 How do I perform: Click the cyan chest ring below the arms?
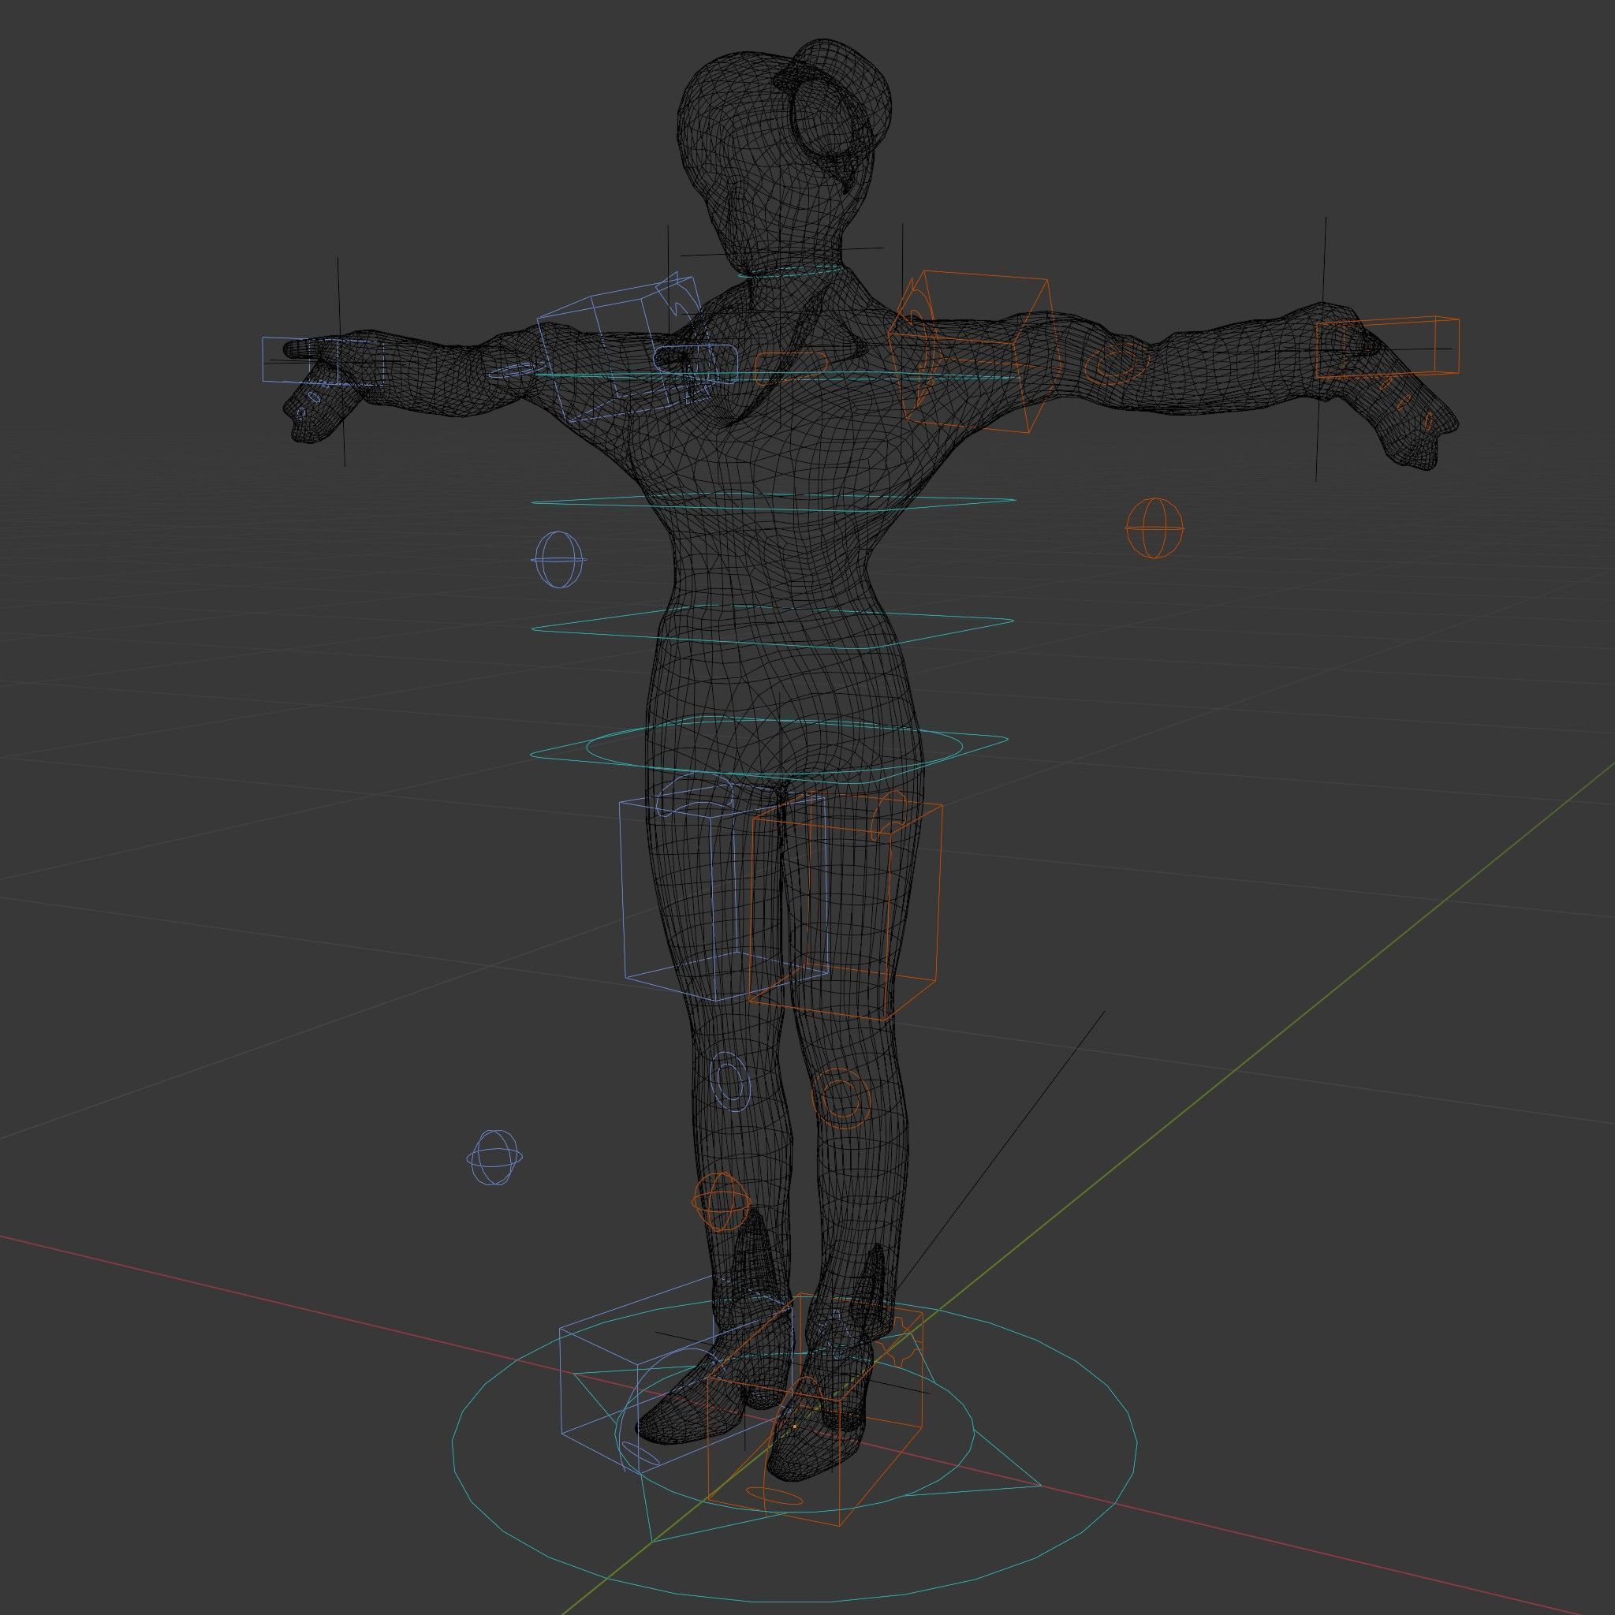[x=774, y=502]
